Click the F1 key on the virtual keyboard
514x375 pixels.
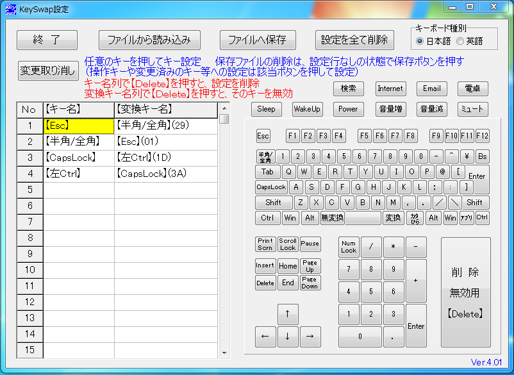(x=293, y=136)
